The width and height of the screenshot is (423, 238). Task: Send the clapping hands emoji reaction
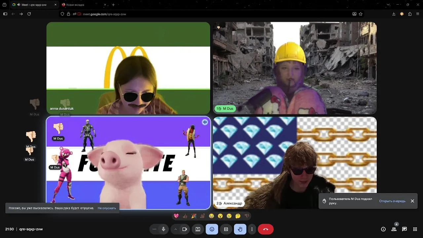point(203,216)
